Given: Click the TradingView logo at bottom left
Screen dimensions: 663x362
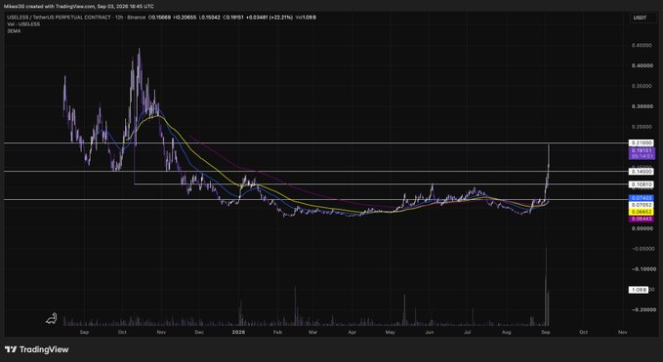Looking at the screenshot, I should point(36,349).
